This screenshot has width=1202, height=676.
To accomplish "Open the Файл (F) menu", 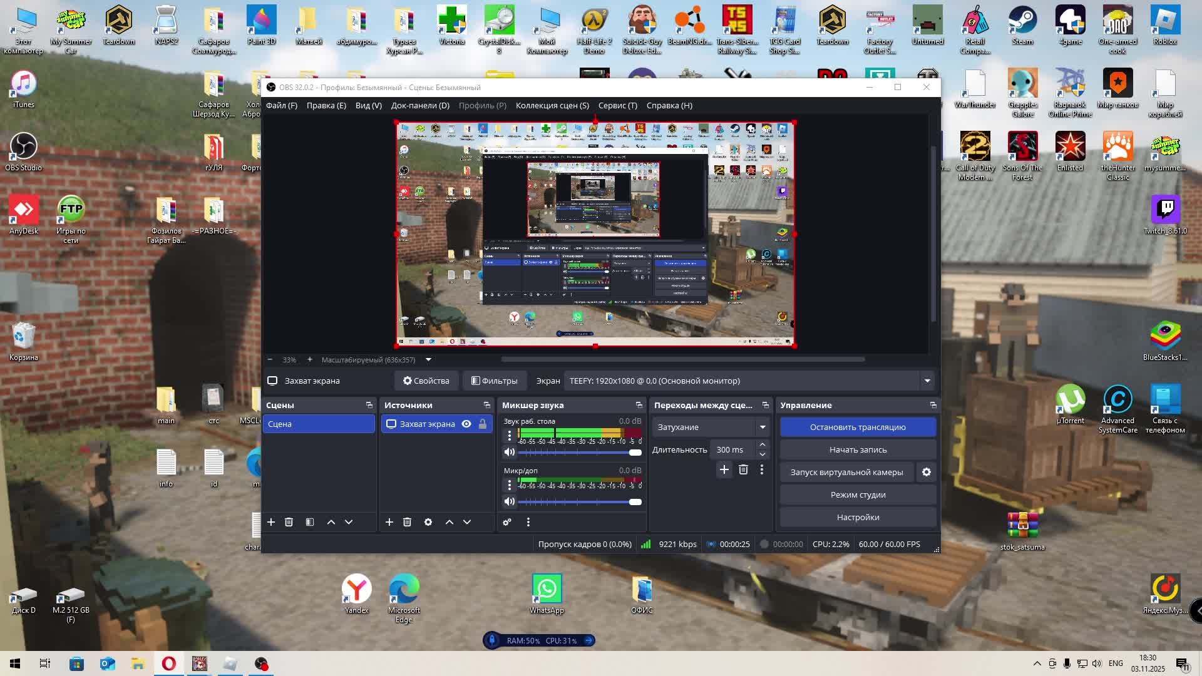I will coord(281,105).
